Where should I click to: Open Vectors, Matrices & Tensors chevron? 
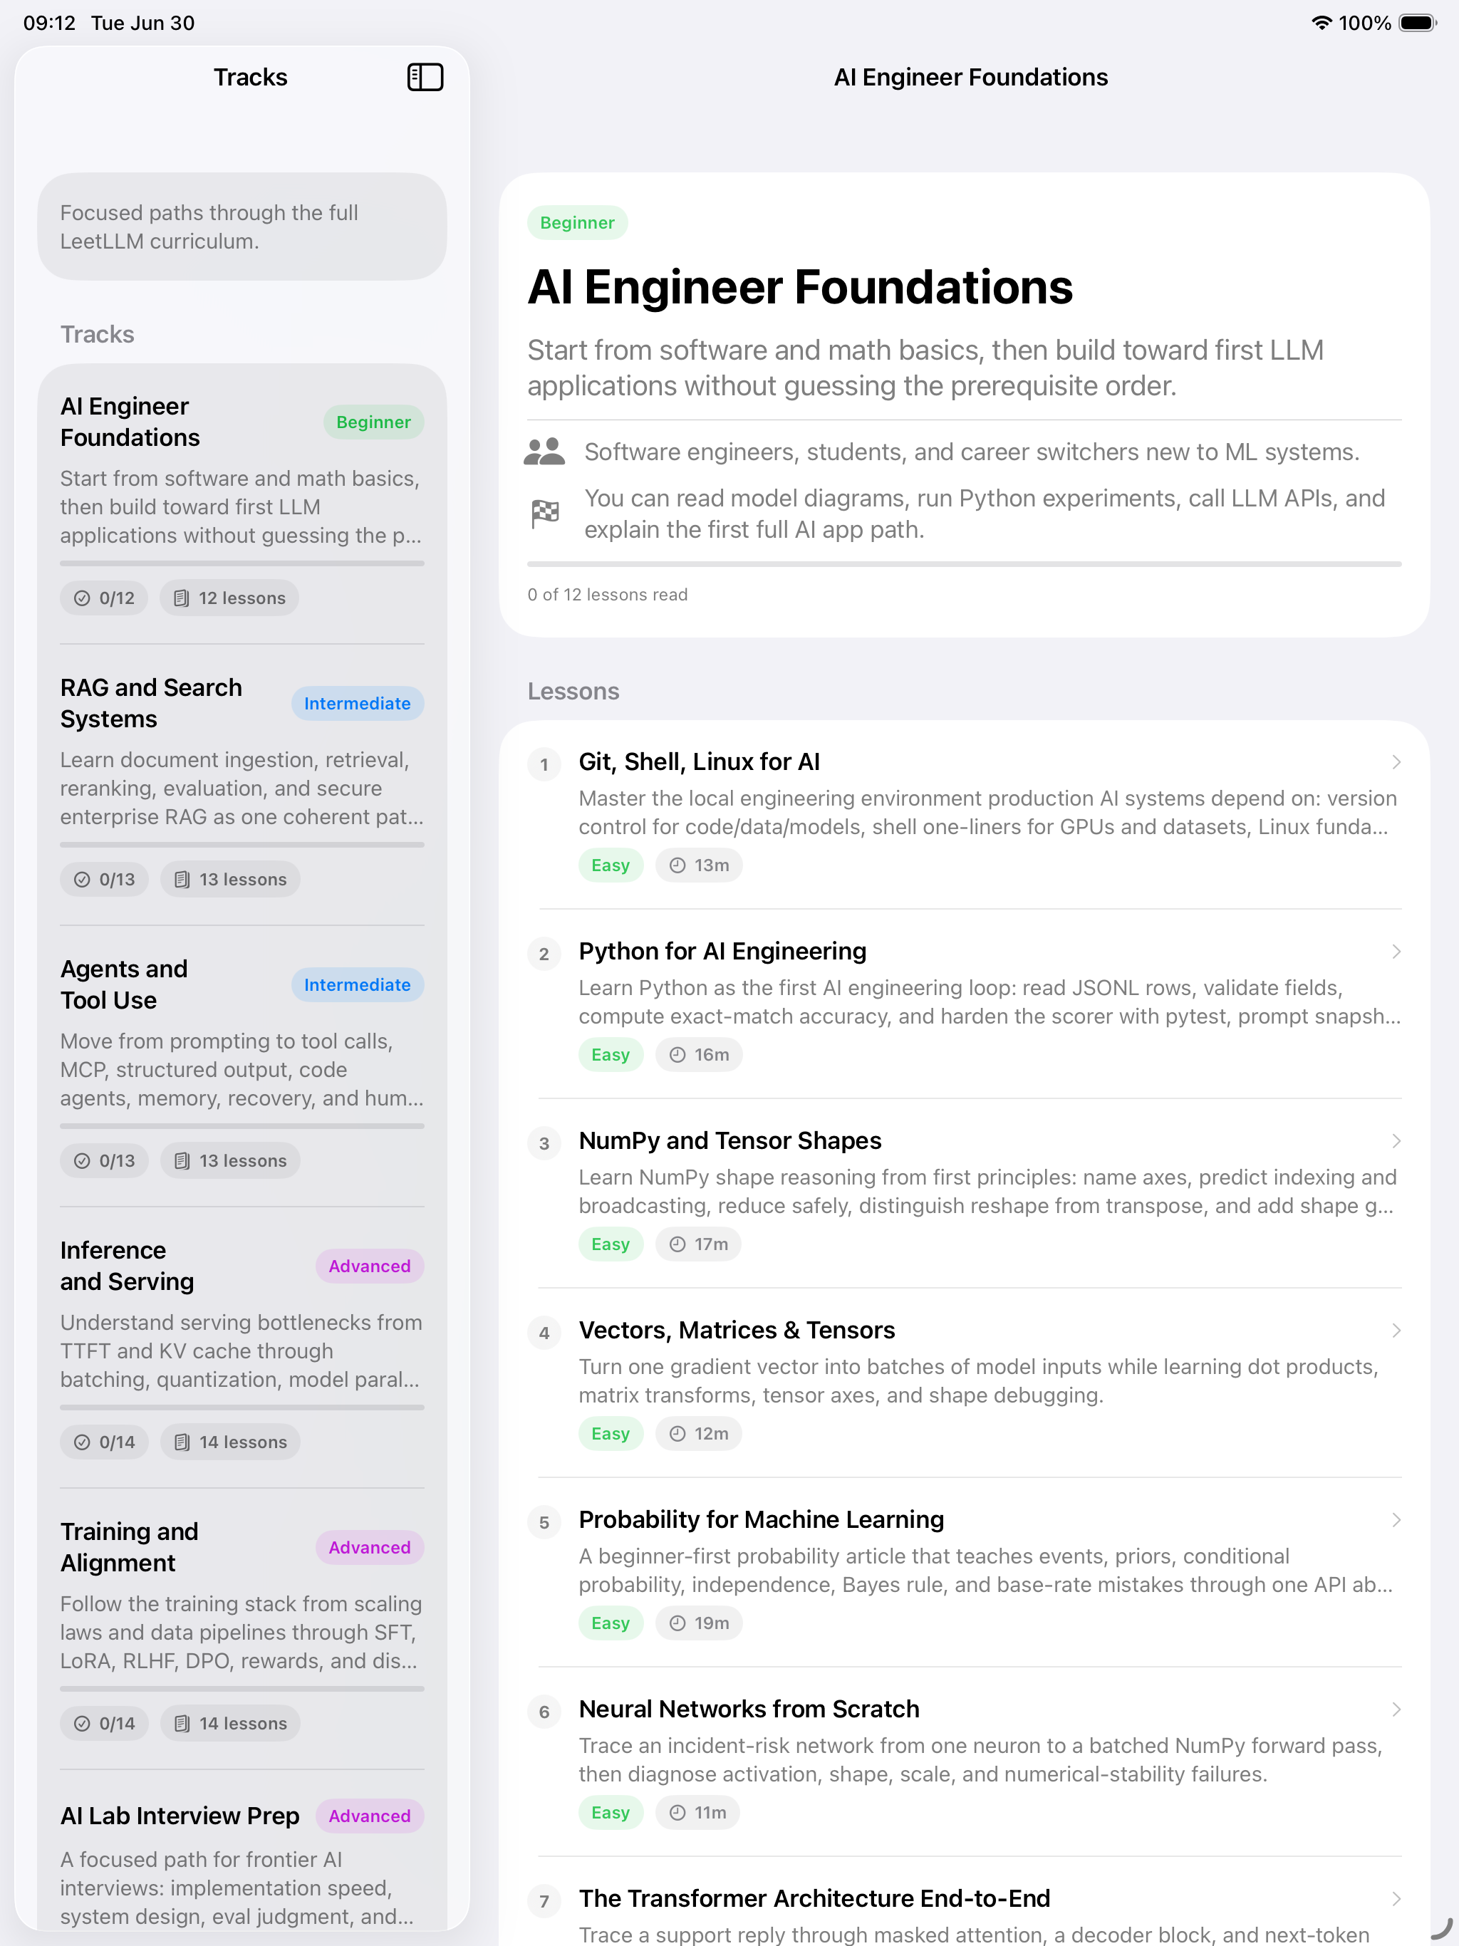(x=1396, y=1330)
